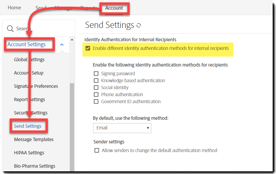Screen dimensions: 276x174
Task: Click into the Search input field
Action: click(x=40, y=29)
